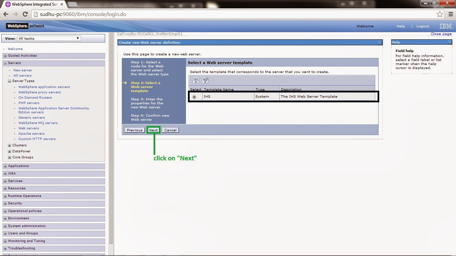456x256 pixels.
Task: Expand the DataPower node
Action: point(10,151)
